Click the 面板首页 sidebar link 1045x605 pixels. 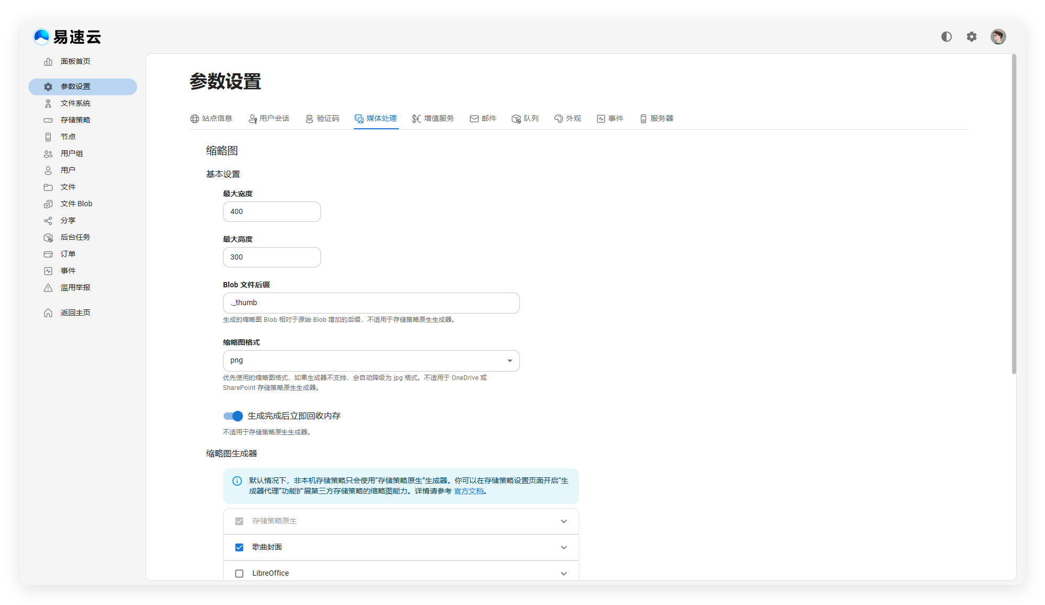click(x=75, y=61)
